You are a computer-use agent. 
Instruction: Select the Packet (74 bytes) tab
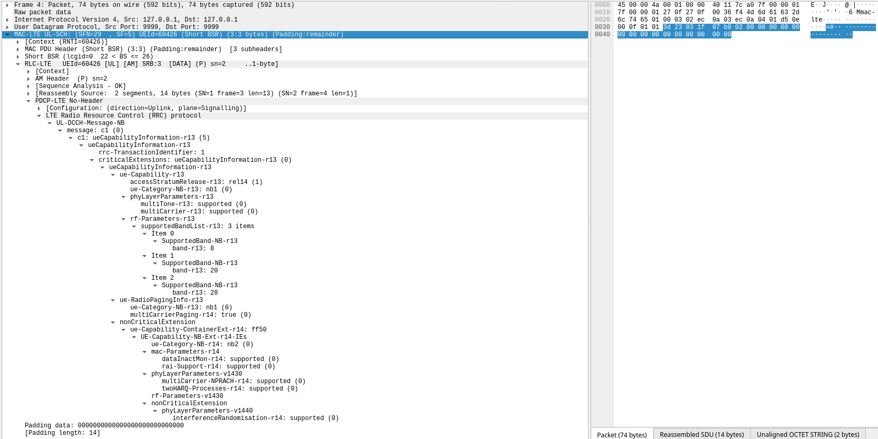[622, 435]
